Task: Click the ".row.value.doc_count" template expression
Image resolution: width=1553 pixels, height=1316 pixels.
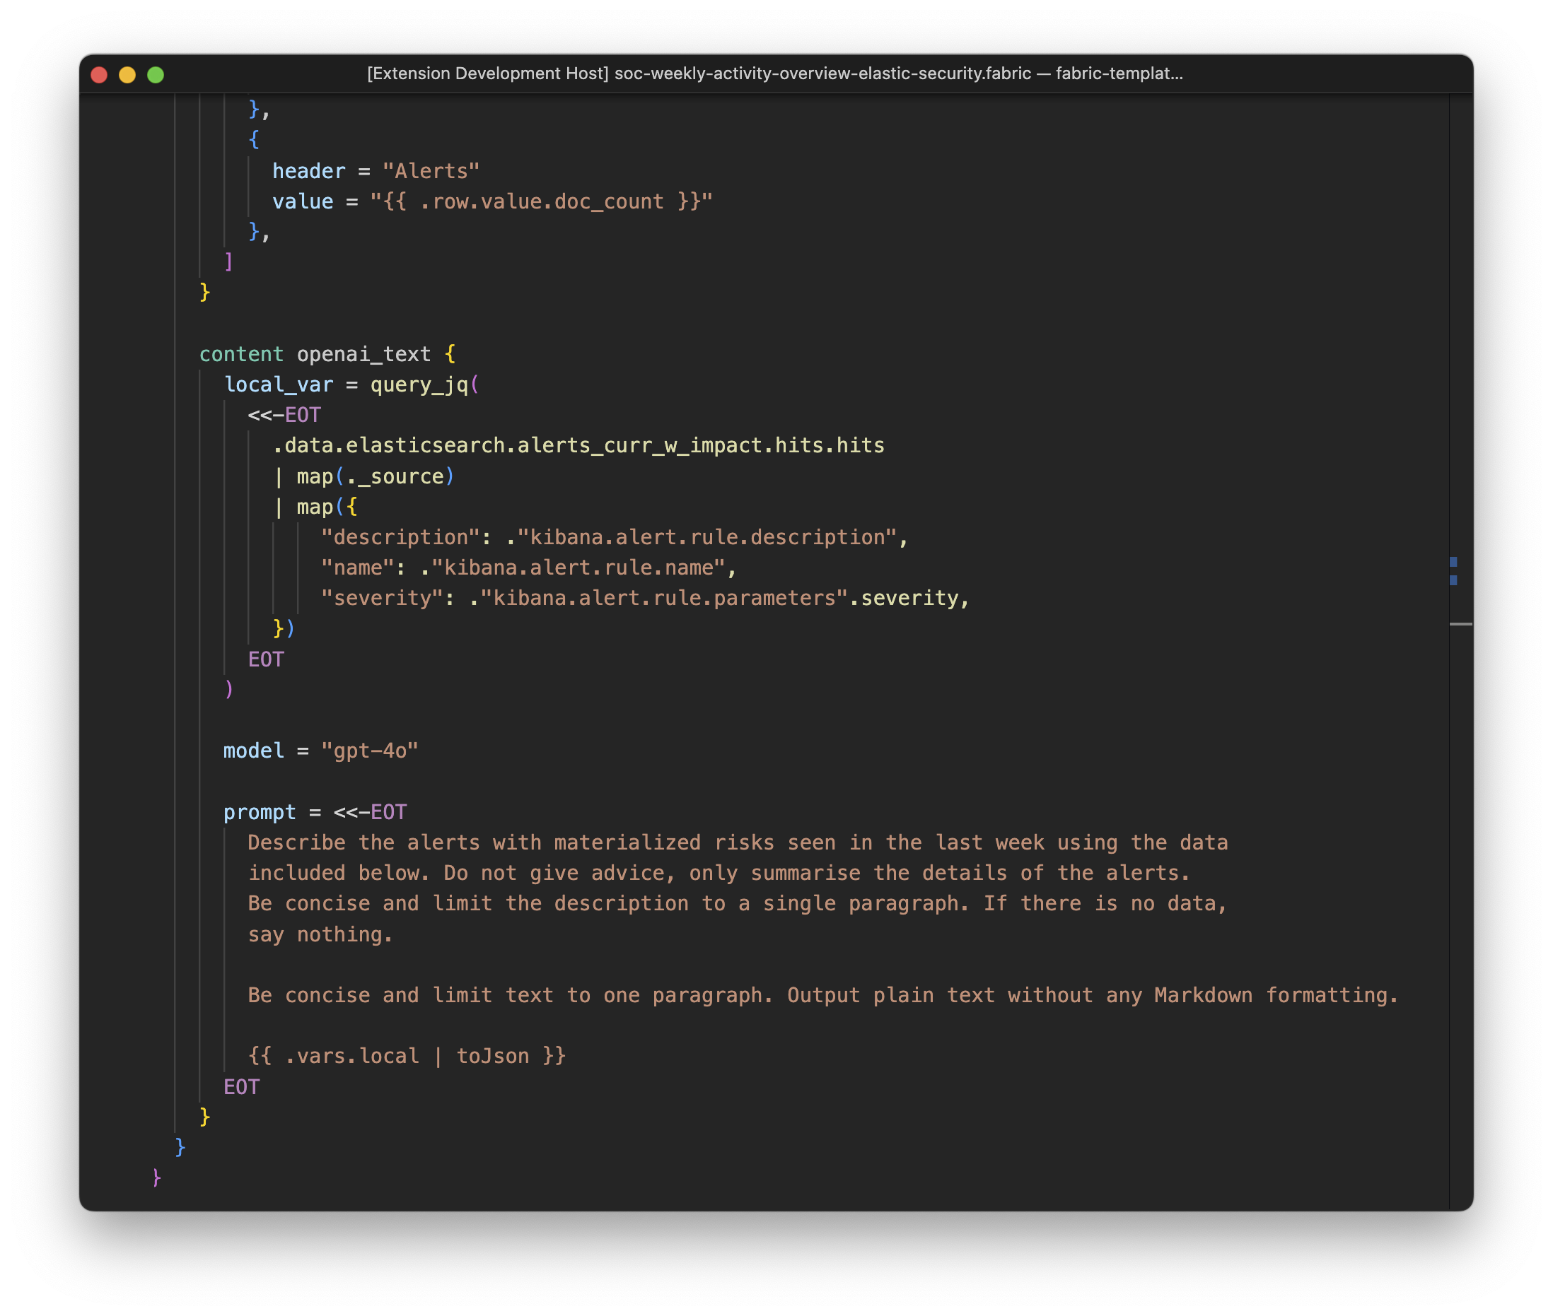Action: 540,201
